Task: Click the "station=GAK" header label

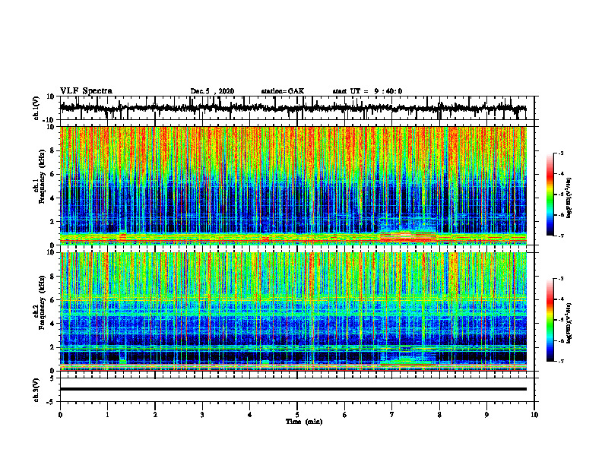Action: coord(283,91)
